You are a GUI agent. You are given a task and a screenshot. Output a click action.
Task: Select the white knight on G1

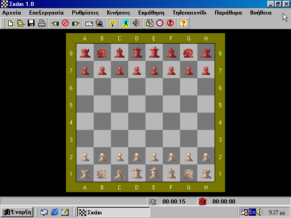(189, 174)
